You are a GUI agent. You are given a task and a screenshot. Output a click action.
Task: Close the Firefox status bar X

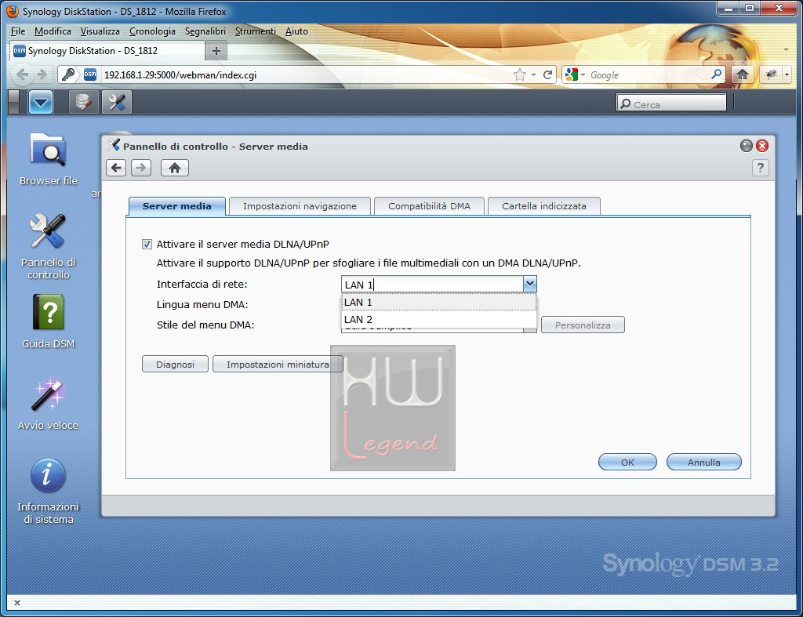[x=17, y=603]
